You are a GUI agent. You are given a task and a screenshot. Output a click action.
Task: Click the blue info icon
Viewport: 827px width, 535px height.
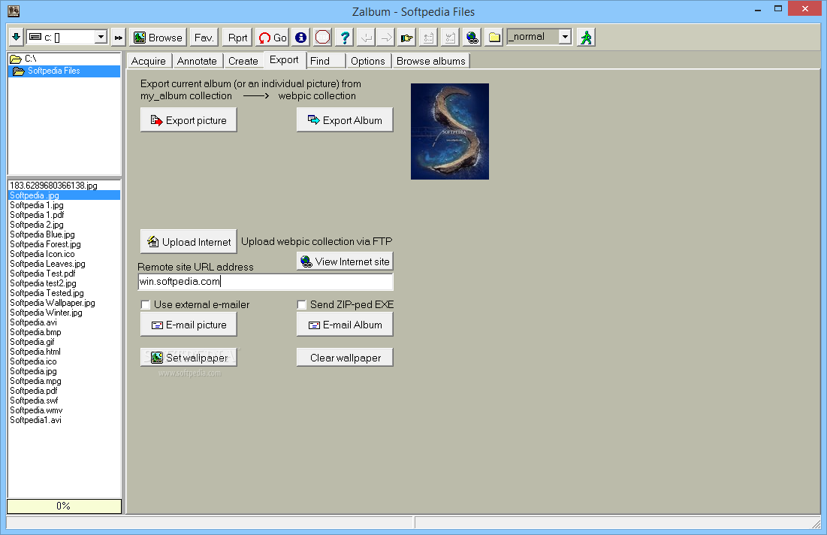(300, 38)
